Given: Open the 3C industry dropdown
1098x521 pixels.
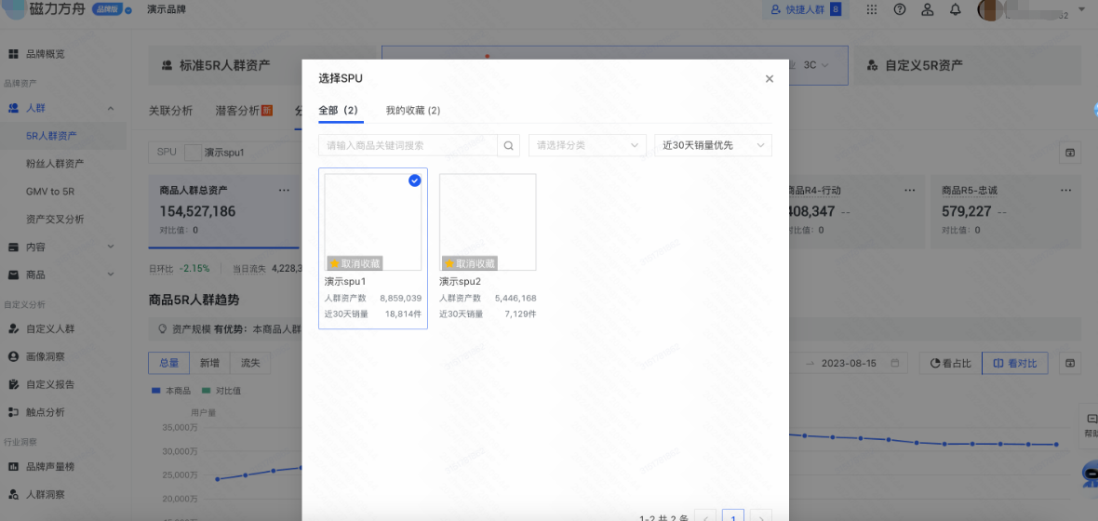Looking at the screenshot, I should (816, 65).
